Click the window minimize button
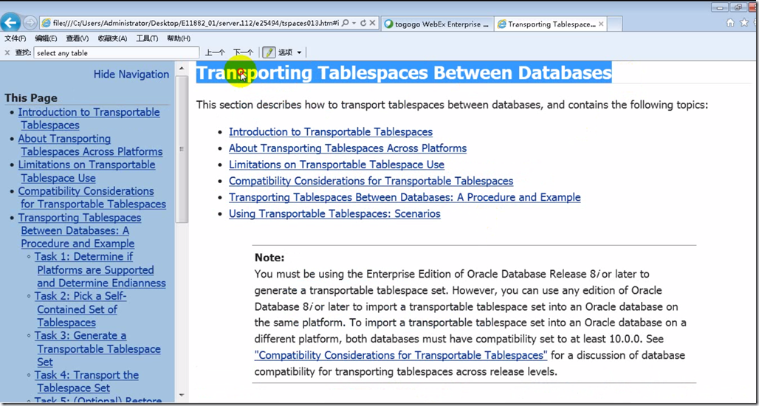This screenshot has height=406, width=759. tap(721, 7)
